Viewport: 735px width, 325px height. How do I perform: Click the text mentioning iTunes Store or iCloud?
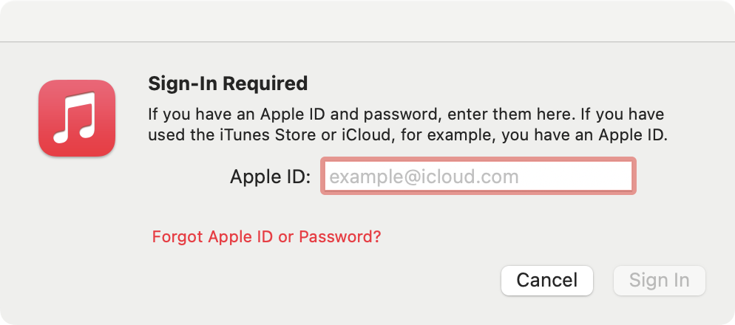(407, 136)
